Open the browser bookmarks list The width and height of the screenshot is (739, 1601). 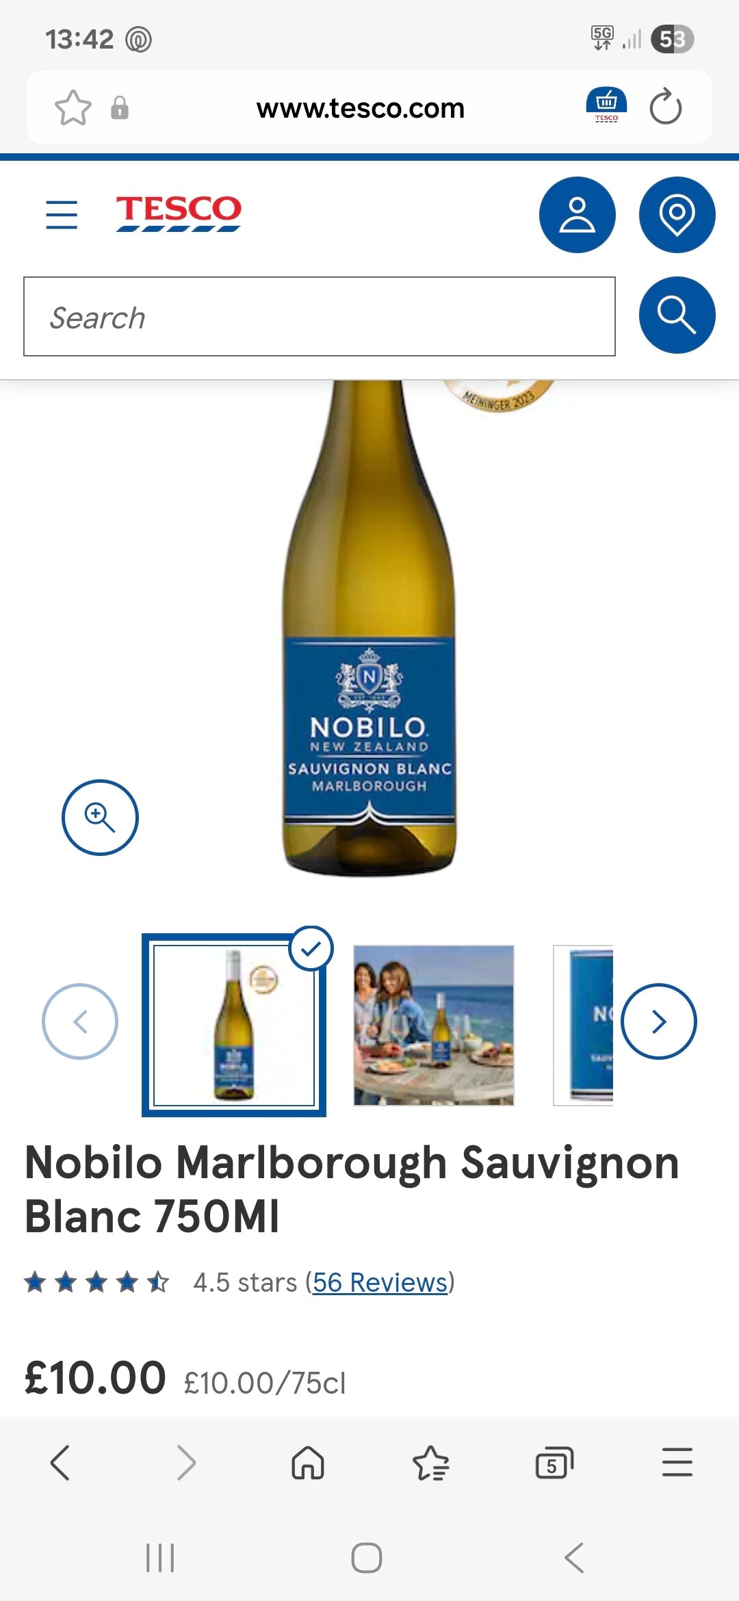pyautogui.click(x=430, y=1463)
